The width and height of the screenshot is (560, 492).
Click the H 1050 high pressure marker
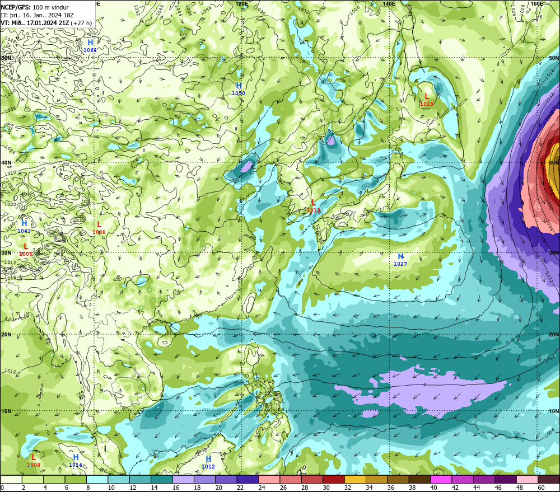[239, 89]
